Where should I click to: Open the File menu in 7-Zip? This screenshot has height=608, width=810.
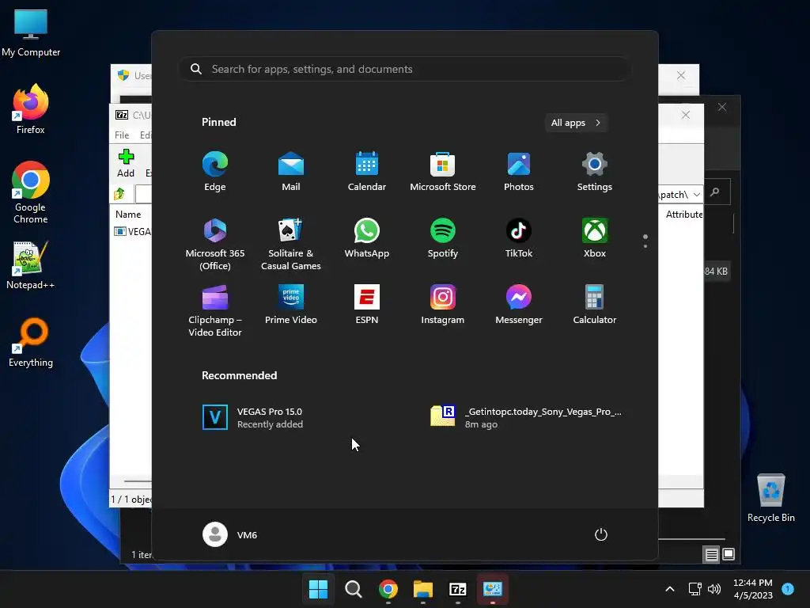coord(122,135)
